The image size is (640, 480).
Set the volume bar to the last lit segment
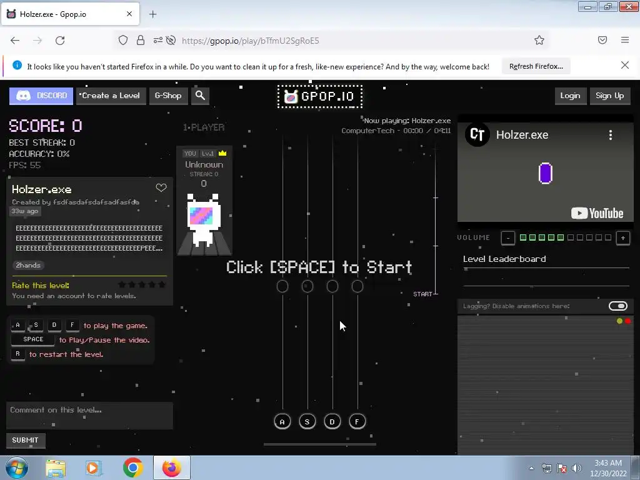(561, 237)
